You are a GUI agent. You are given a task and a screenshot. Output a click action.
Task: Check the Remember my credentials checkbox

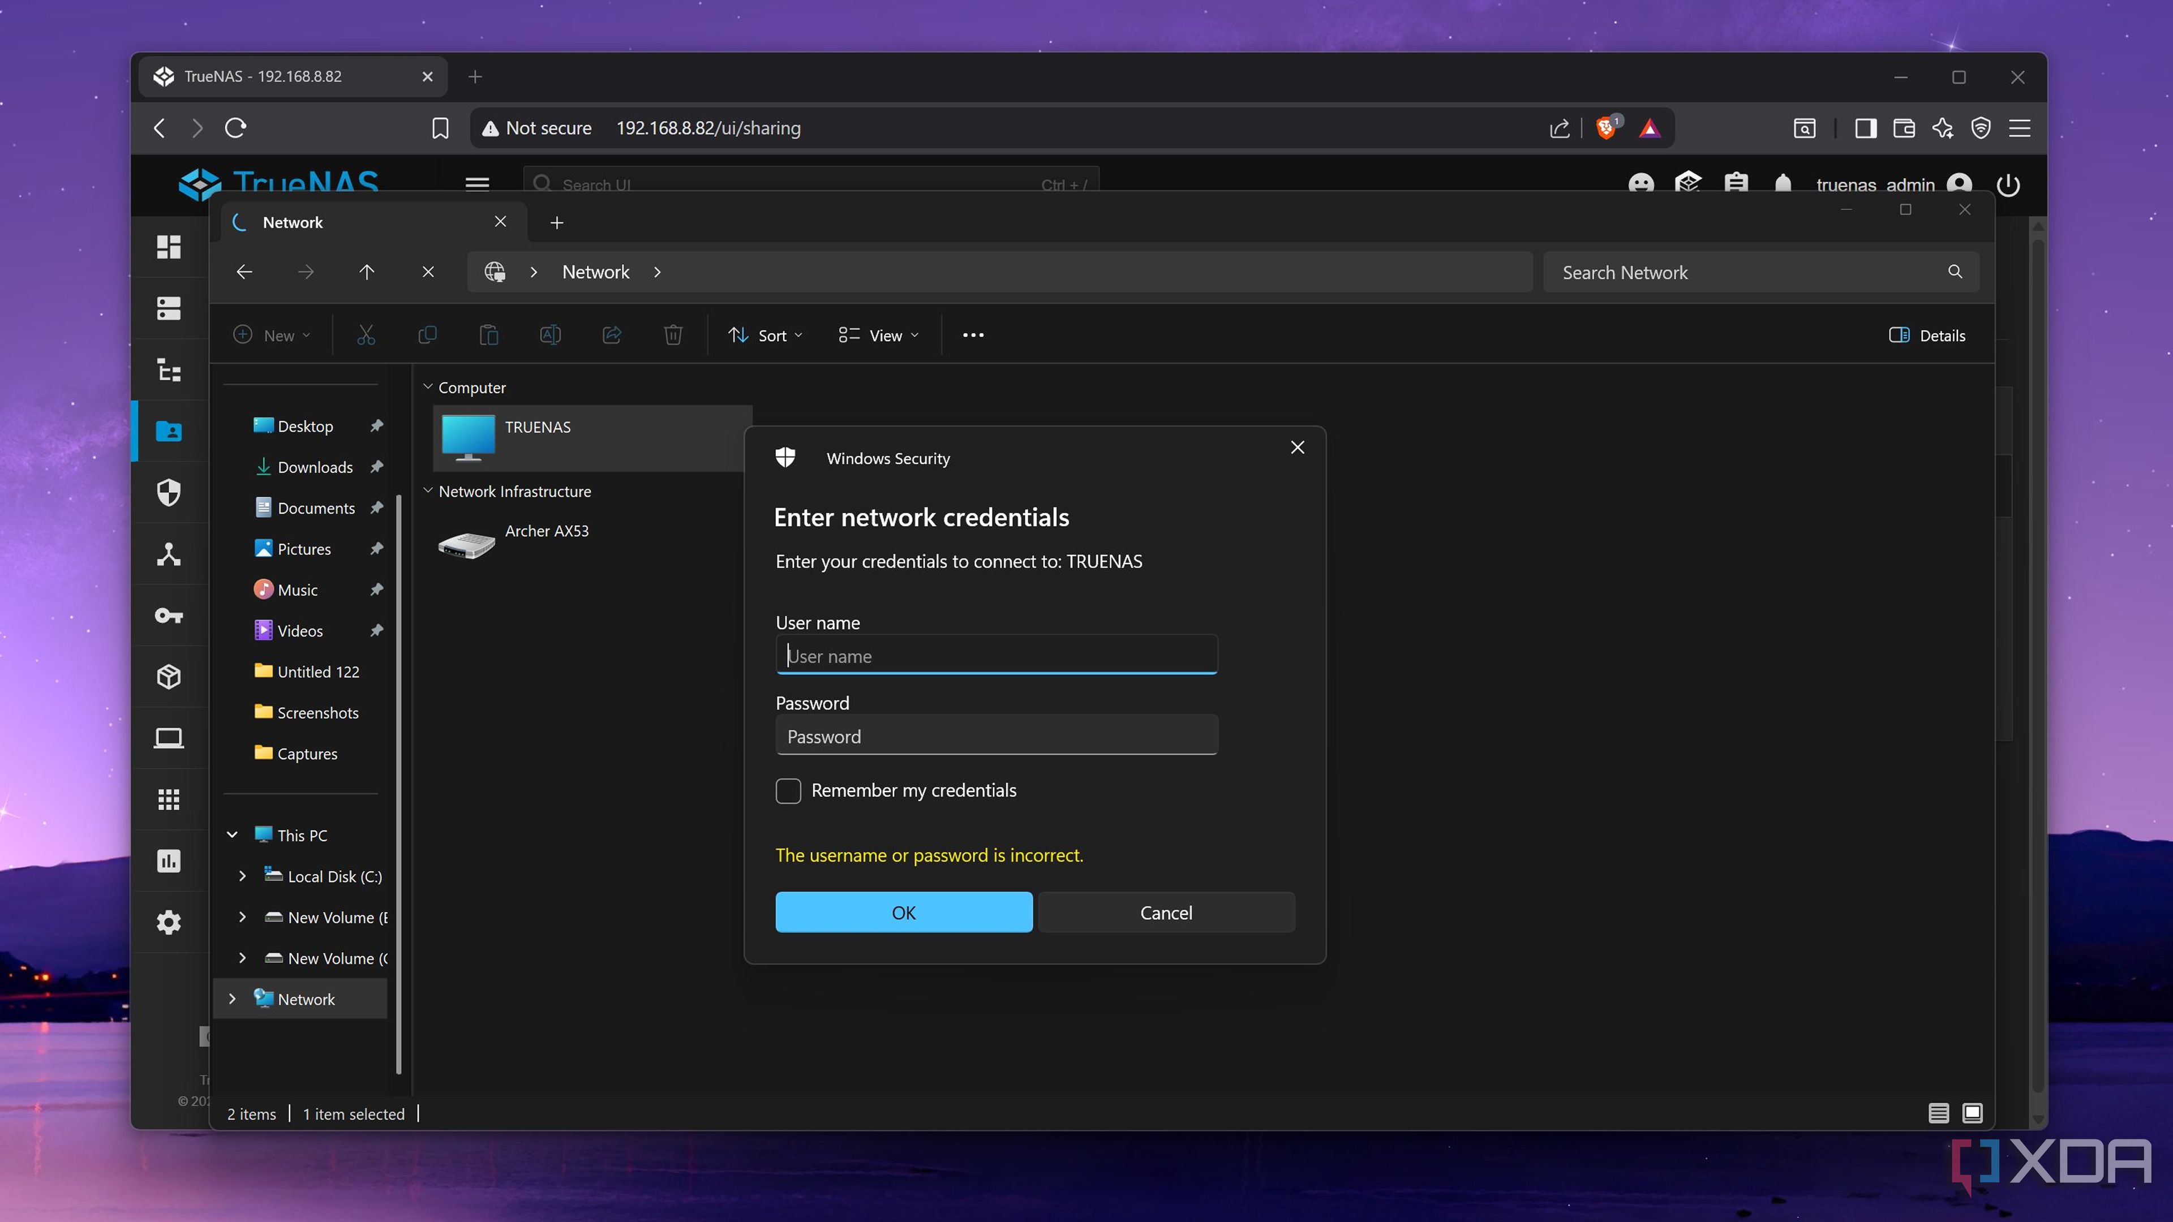(x=788, y=790)
